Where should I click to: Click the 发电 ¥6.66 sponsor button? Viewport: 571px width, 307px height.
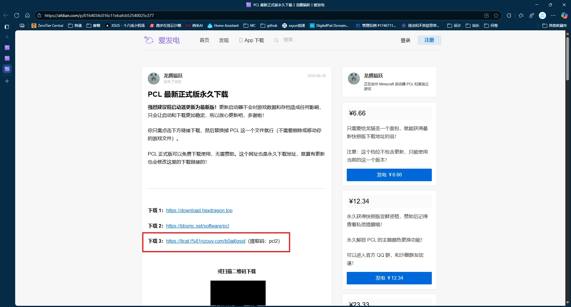coord(389,175)
